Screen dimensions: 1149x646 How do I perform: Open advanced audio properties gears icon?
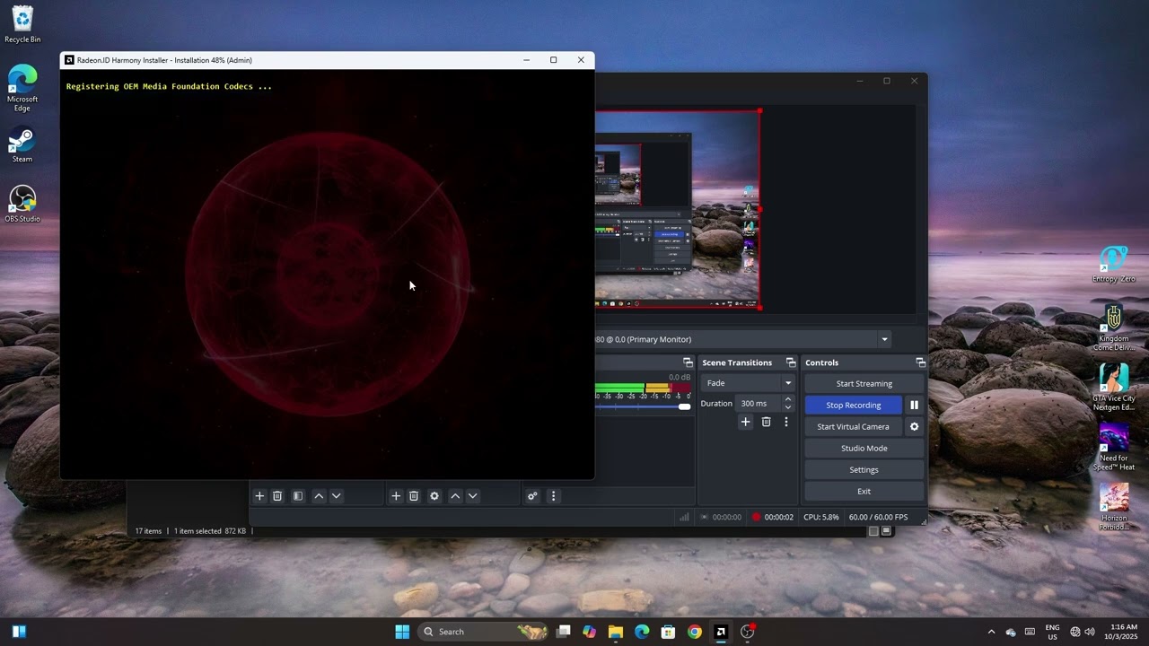pyautogui.click(x=532, y=496)
